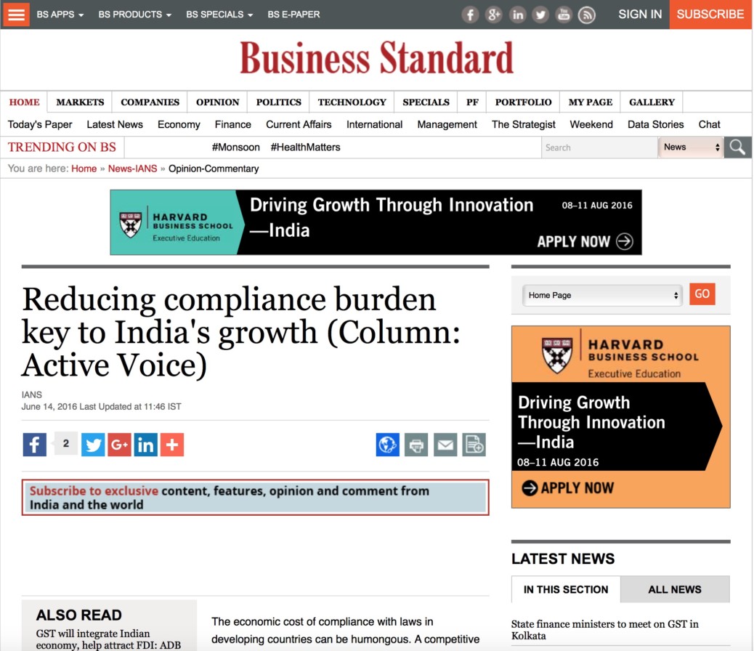Open State finance ministers GST Kolkata story

[605, 630]
